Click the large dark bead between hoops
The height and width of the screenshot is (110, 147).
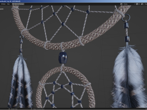click(63, 58)
